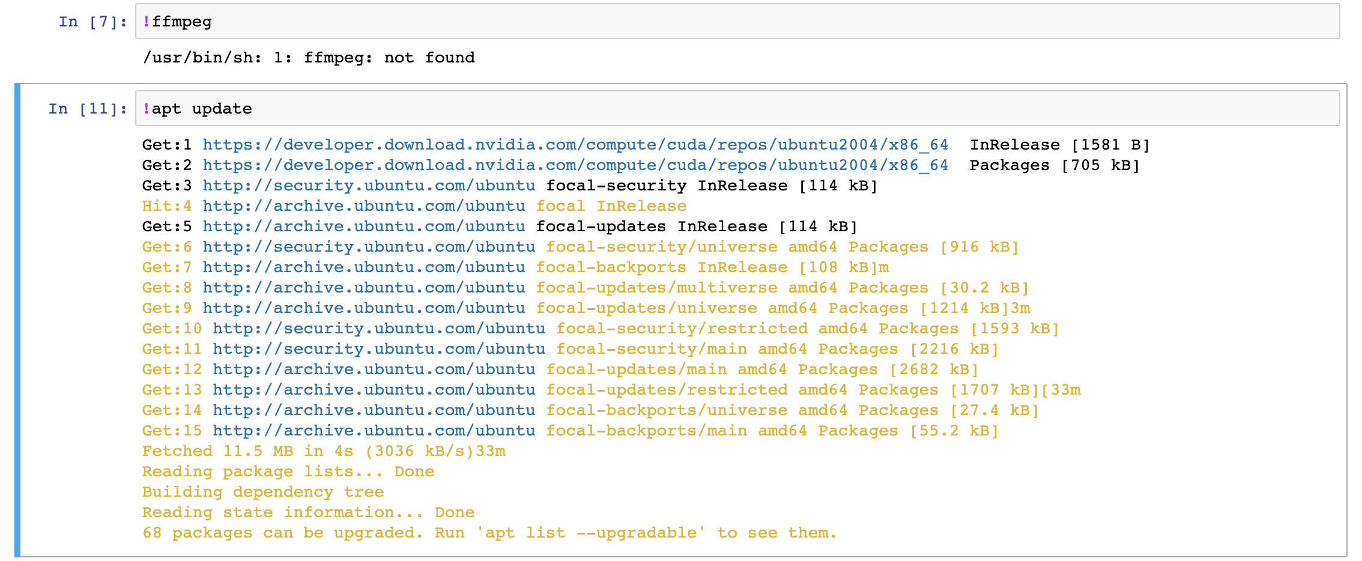Open the Get:8 archive.ubuntu.com link
The height and width of the screenshot is (561, 1362).
tap(364, 288)
